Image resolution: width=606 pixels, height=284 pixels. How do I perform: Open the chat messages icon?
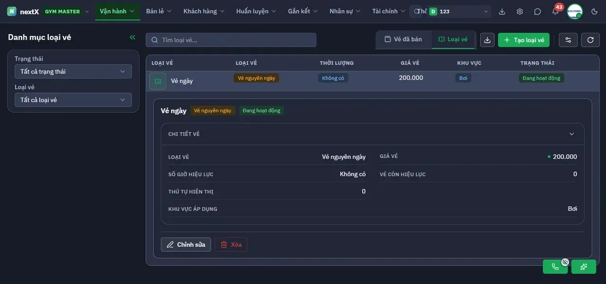coord(537,11)
